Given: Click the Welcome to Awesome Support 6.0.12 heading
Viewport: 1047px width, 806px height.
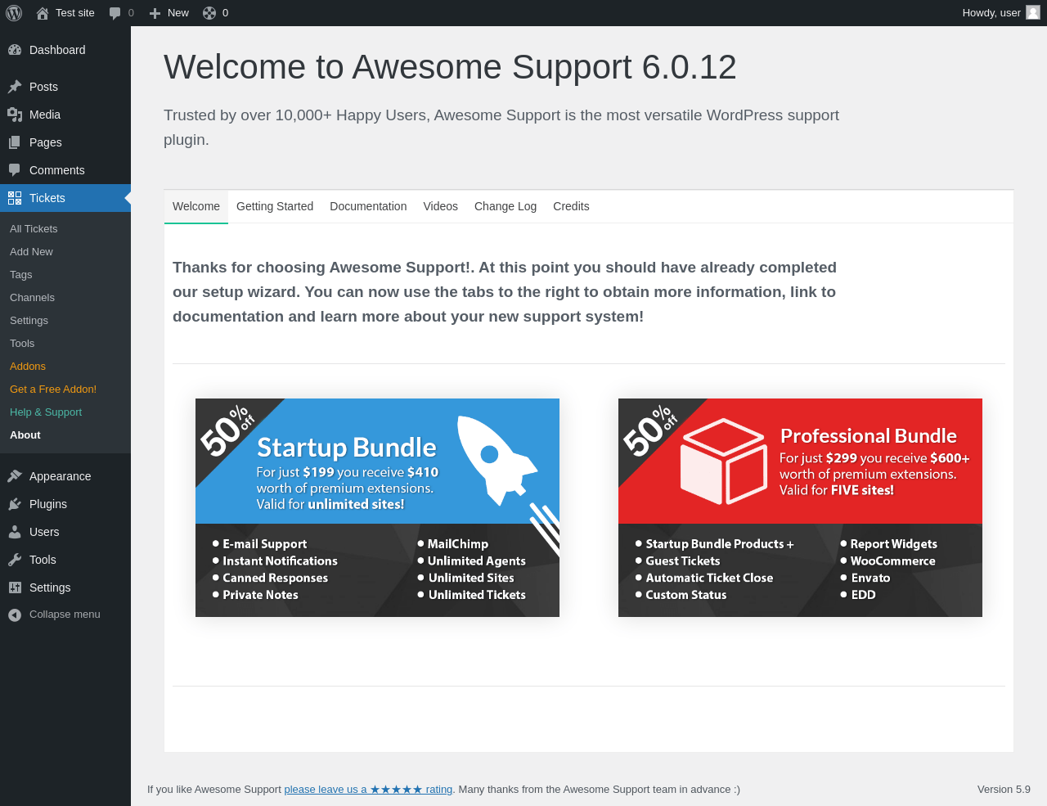Looking at the screenshot, I should coord(450,67).
